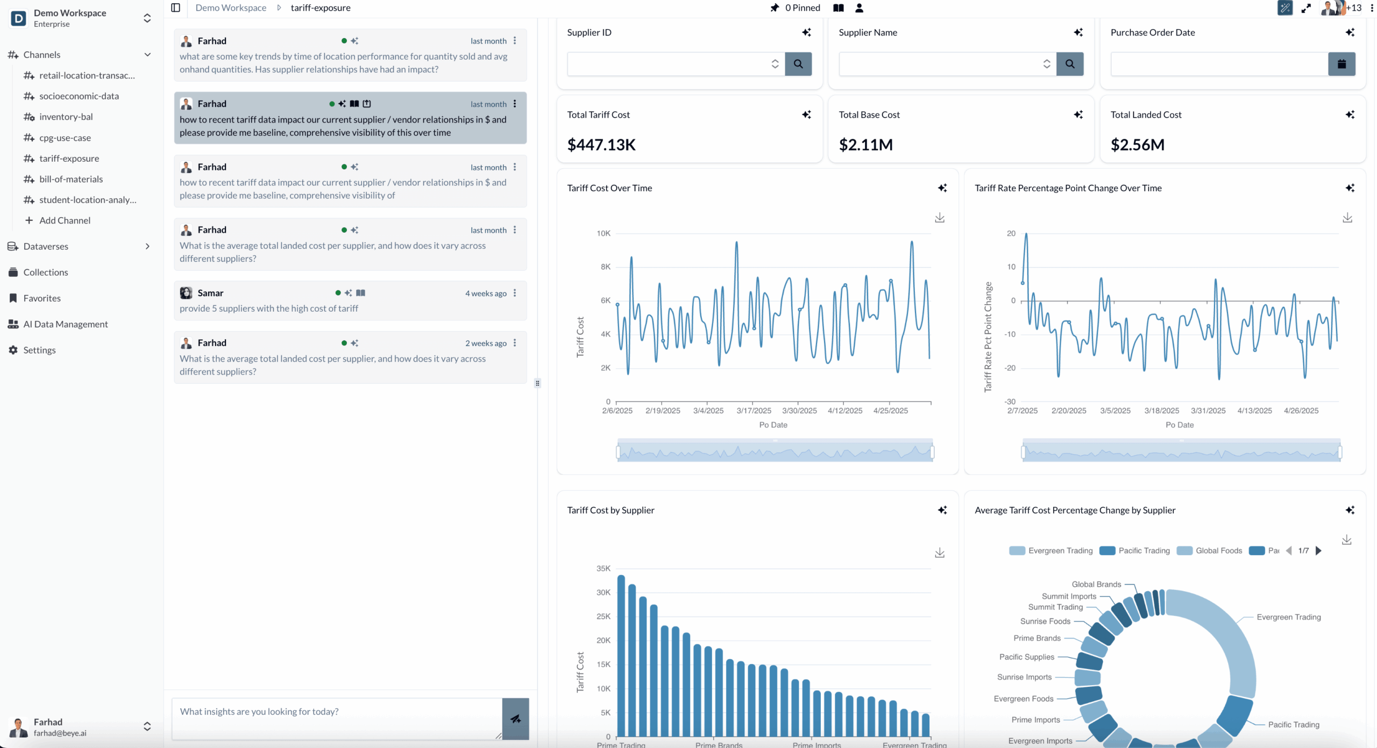Go to AI Data Management
This screenshot has height=748, width=1377.
66,324
